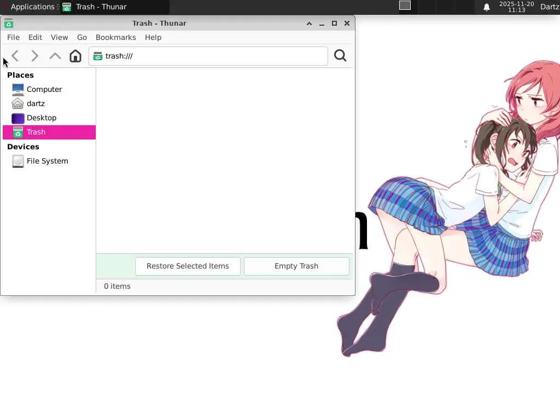Open the View menu

coord(59,38)
